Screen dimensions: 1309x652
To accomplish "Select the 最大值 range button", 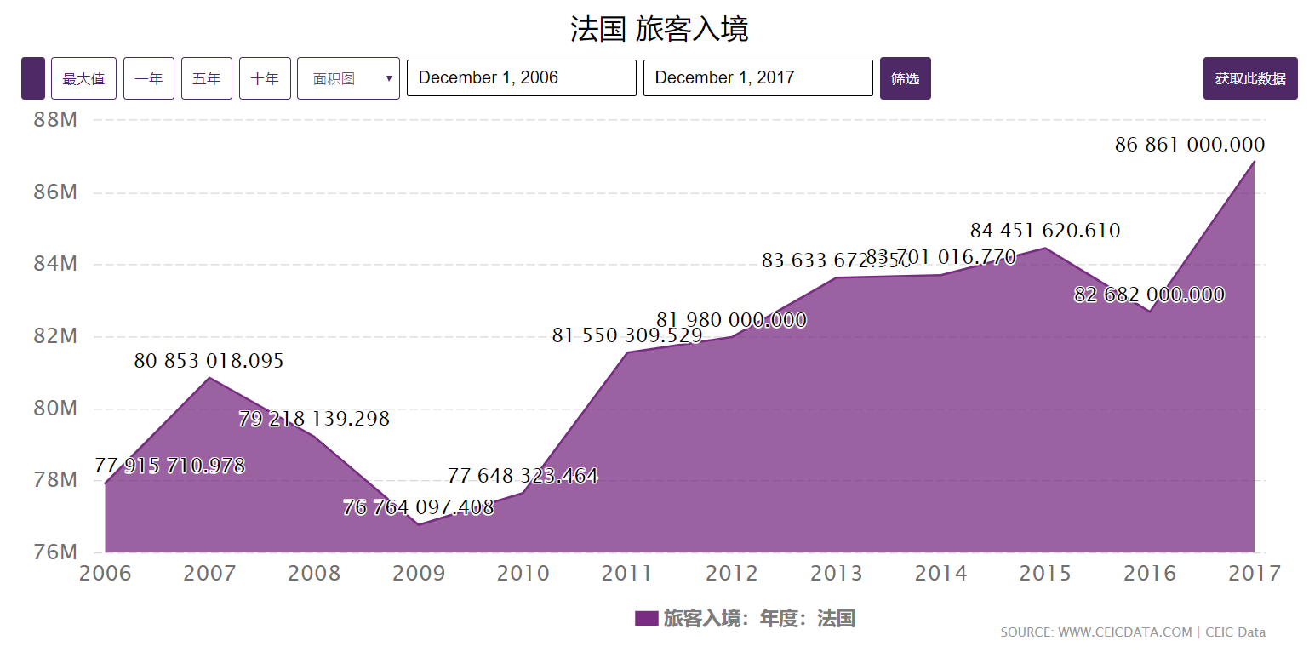I will (x=83, y=78).
